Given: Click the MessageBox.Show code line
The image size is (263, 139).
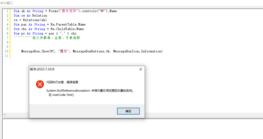Looking at the screenshot, I should click(92, 51).
